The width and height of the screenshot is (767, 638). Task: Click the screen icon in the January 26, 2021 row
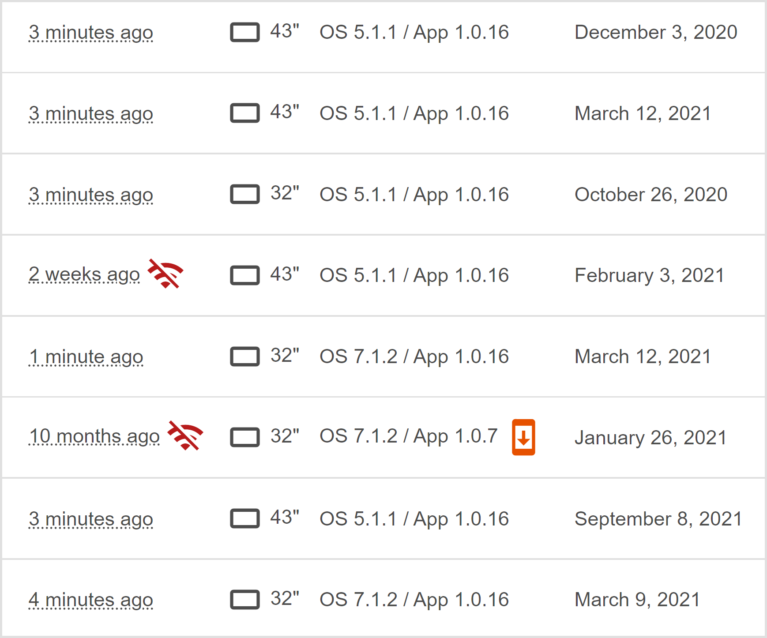245,438
